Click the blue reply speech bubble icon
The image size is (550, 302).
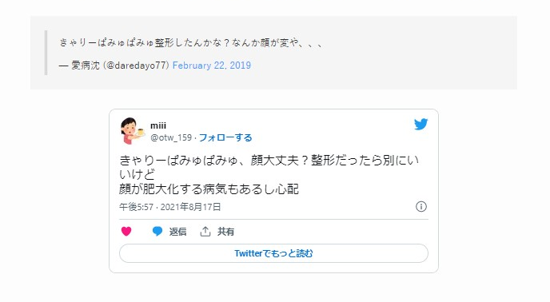[x=157, y=232]
